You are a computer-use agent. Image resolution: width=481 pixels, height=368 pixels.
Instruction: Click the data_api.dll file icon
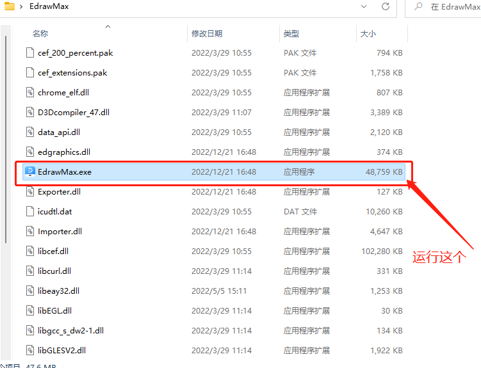(30, 132)
